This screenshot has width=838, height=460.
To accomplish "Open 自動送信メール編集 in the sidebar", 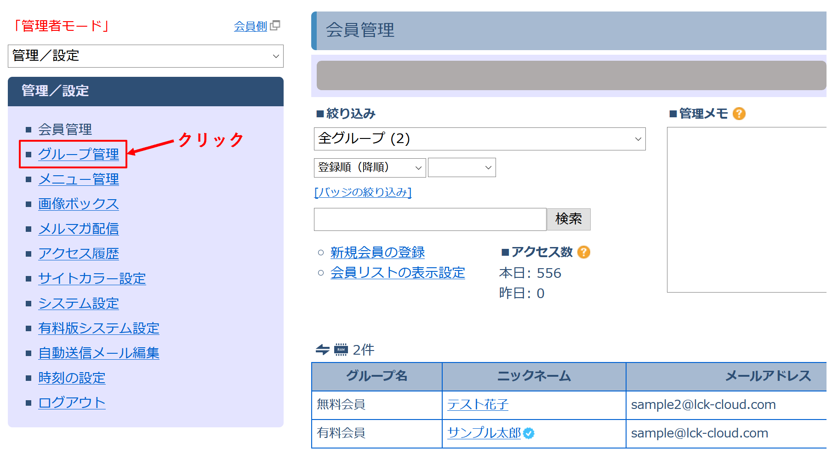I will pos(99,353).
